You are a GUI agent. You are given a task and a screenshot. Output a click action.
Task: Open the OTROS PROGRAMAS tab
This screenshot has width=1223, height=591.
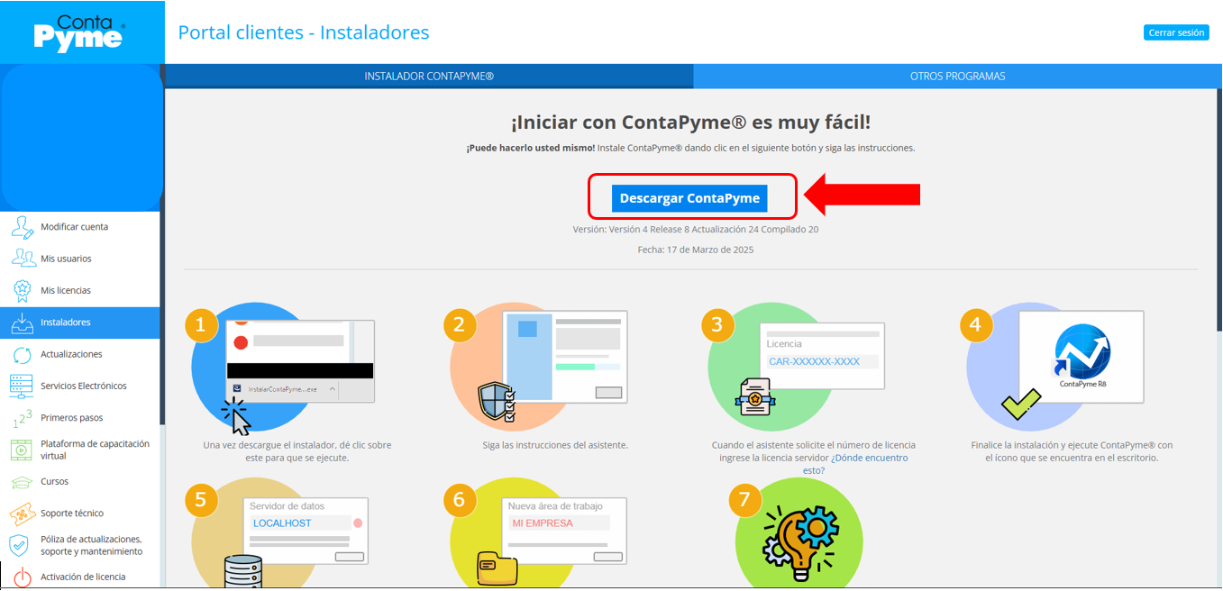point(957,77)
